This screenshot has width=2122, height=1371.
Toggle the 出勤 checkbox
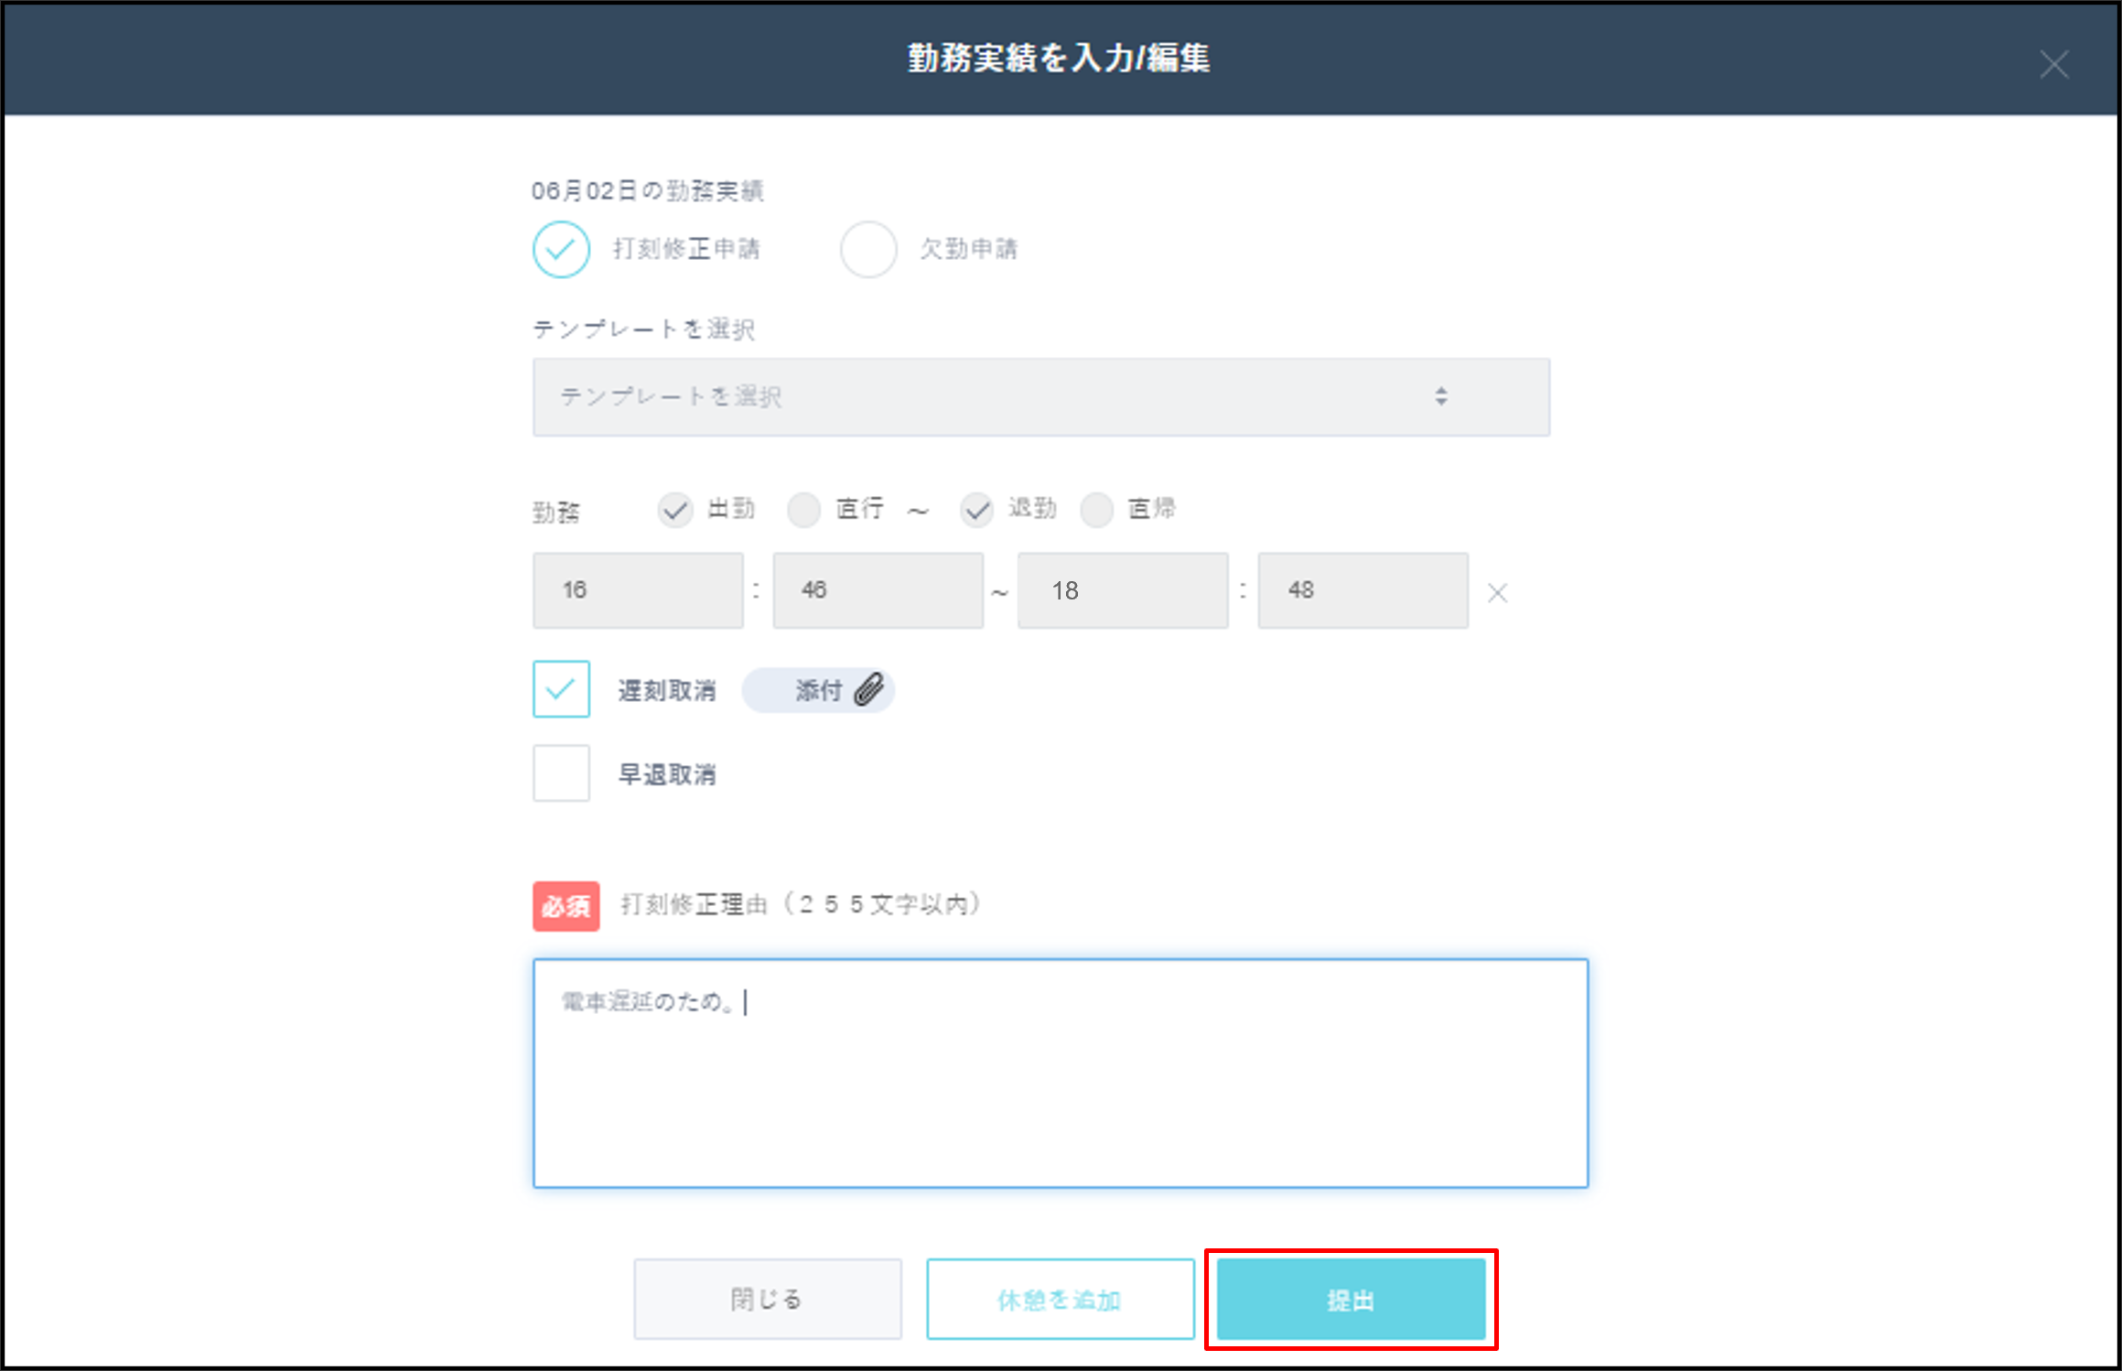675,510
